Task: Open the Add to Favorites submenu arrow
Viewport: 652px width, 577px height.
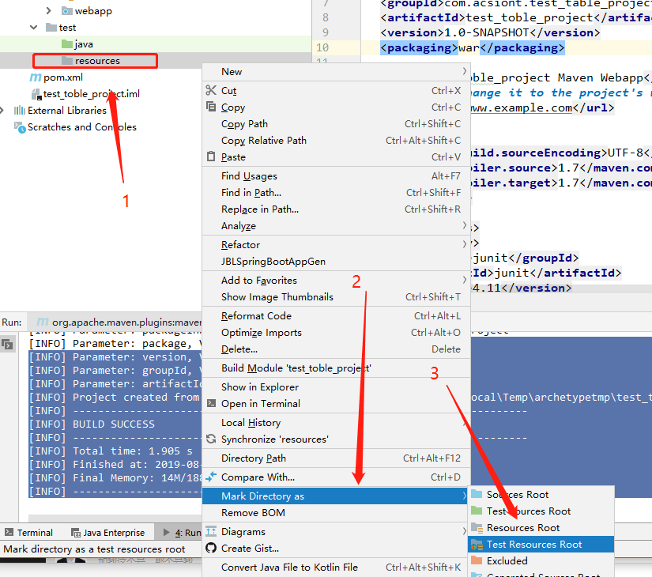Action: tap(465, 280)
